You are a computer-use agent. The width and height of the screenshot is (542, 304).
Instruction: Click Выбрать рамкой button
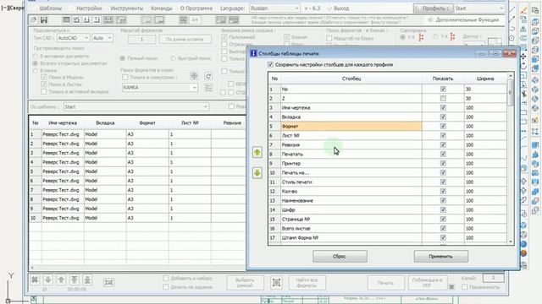point(245,283)
